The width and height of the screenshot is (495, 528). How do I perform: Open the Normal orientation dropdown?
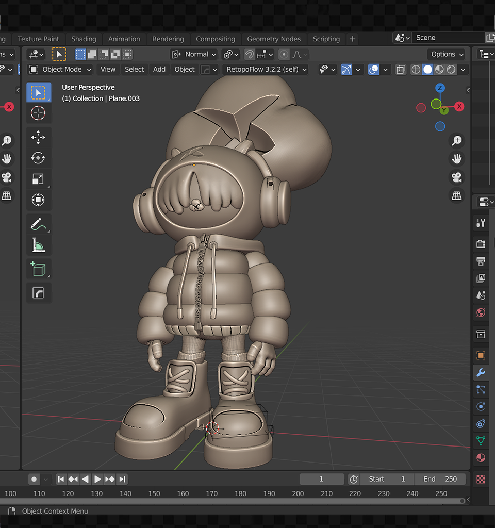(x=194, y=54)
